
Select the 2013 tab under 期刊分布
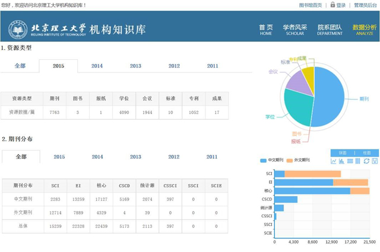click(x=135, y=157)
